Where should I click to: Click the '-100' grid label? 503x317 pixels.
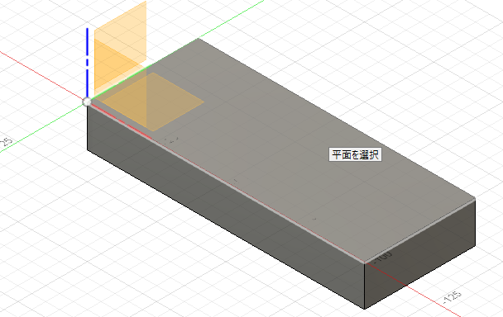pos(383,257)
